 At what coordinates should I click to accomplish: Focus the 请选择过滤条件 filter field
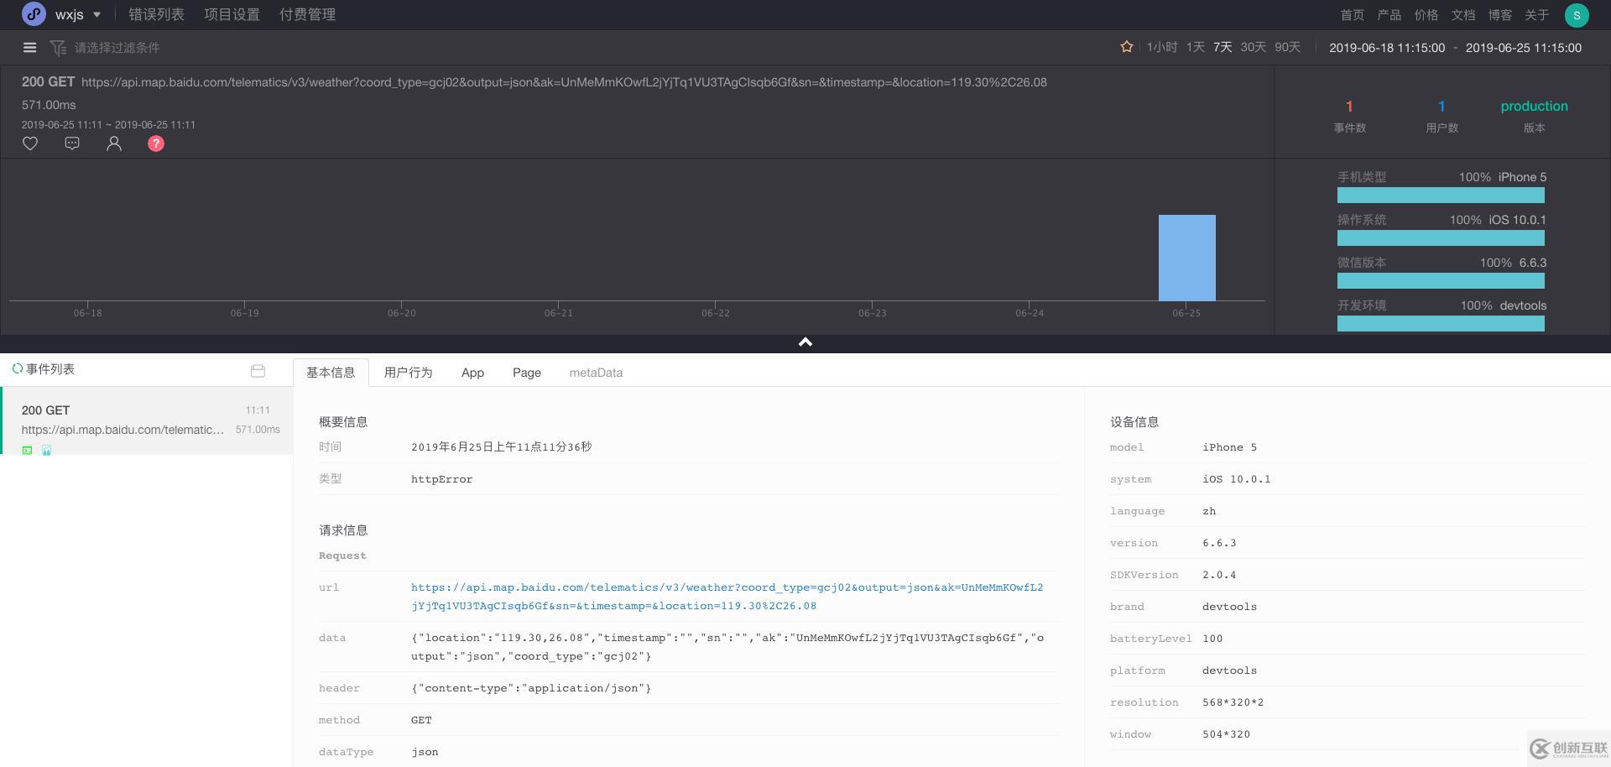117,48
